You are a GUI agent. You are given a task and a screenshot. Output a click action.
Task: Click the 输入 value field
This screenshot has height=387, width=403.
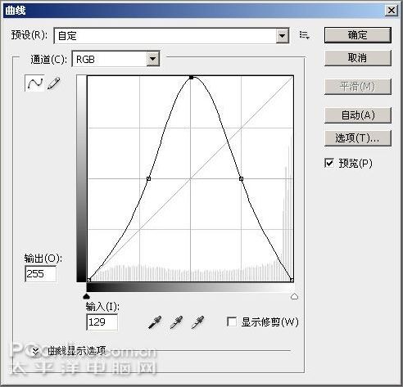click(x=102, y=322)
